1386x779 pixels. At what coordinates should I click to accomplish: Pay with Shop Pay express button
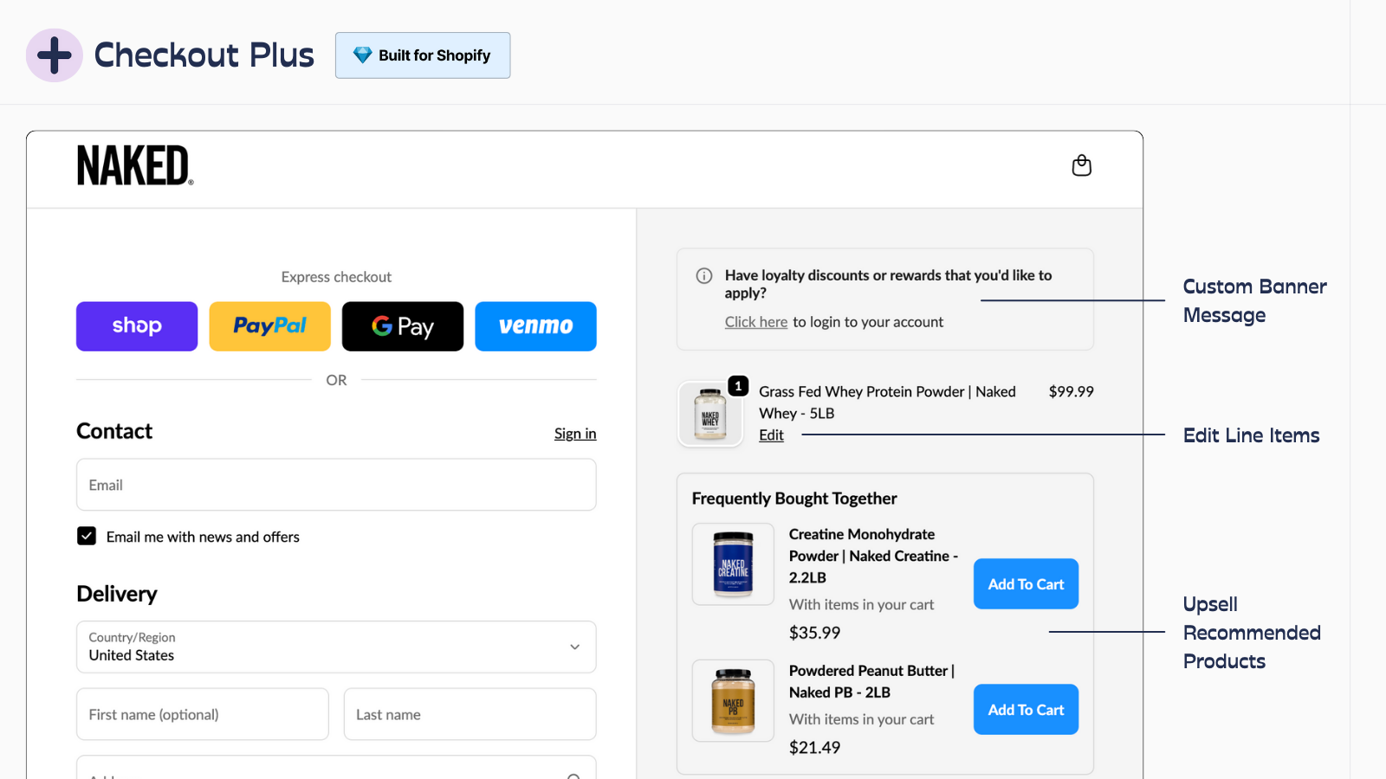(x=137, y=326)
